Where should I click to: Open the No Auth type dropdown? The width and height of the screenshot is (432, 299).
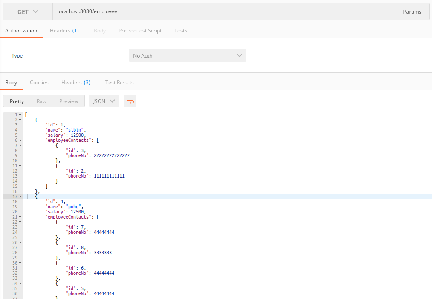click(187, 55)
